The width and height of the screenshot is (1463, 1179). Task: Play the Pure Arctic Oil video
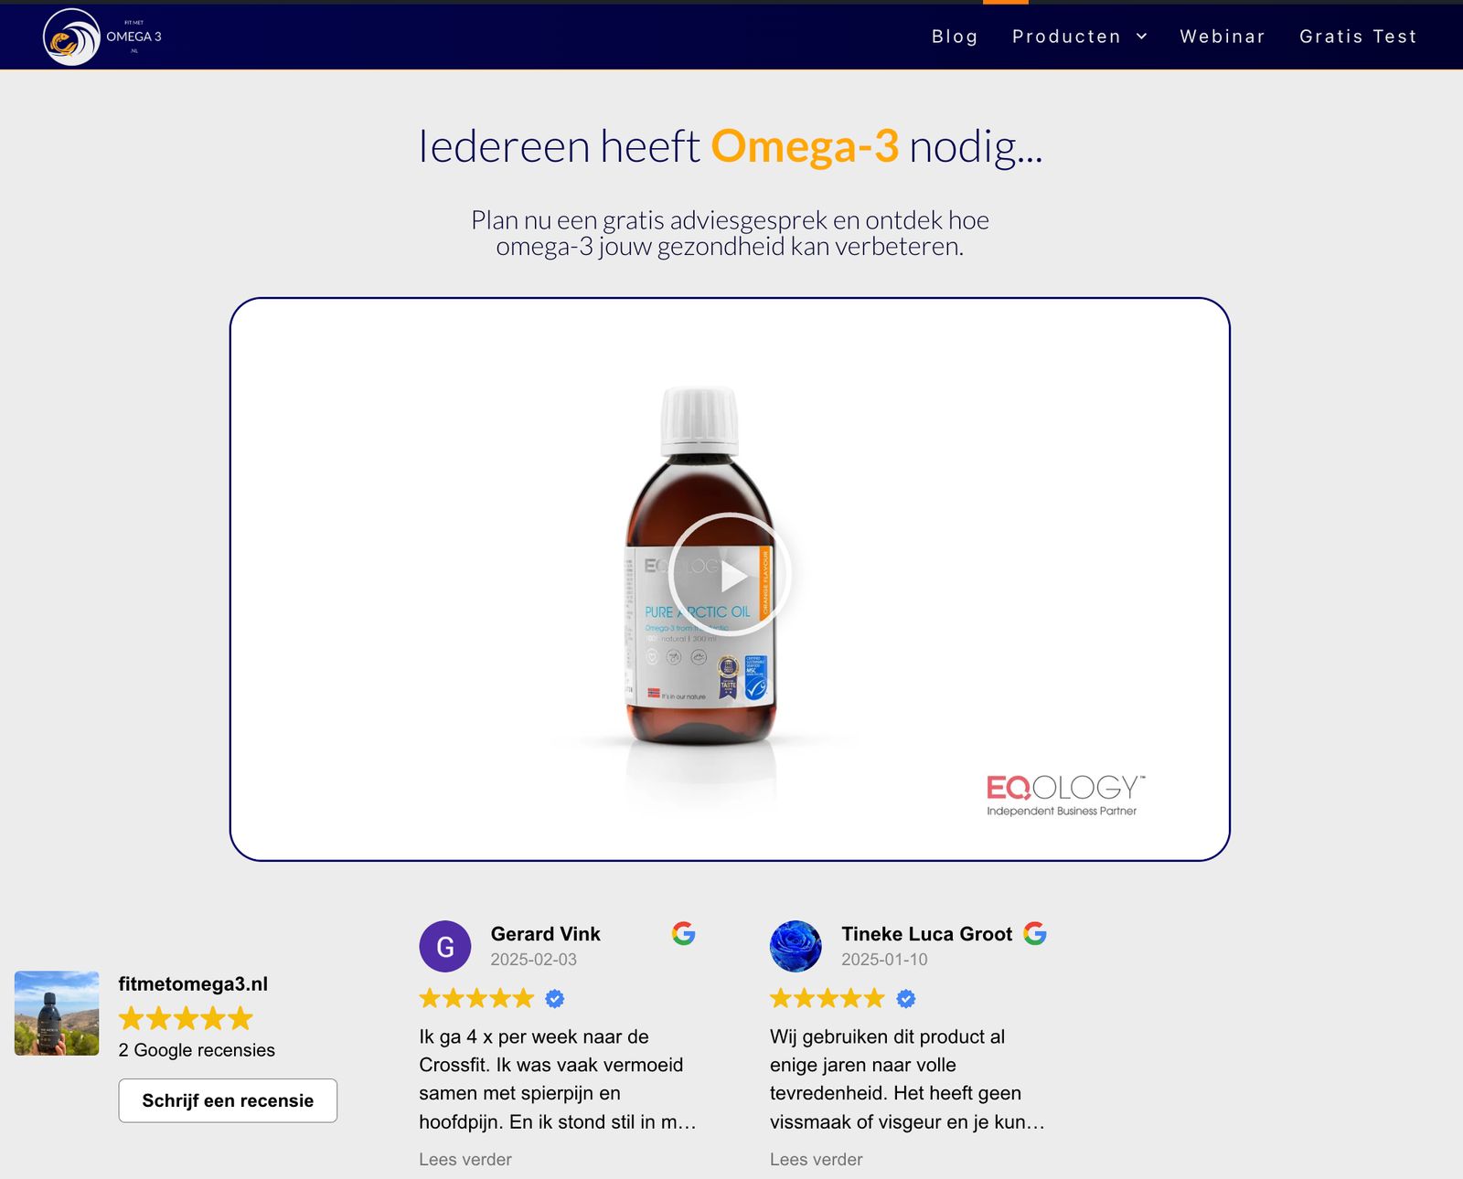point(730,576)
